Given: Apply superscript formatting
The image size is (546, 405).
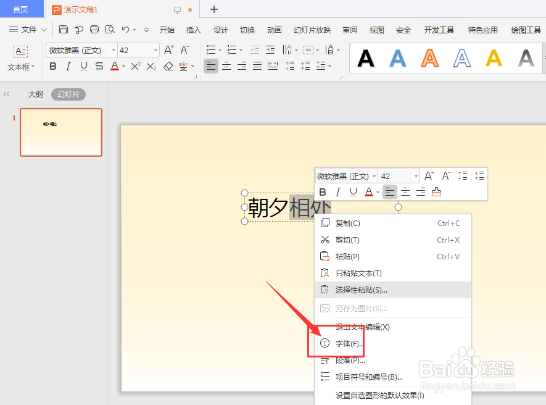Looking at the screenshot, I should pos(134,67).
